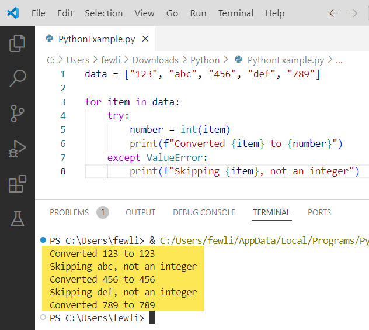Screen dimensions: 369x330
Task: Switch to the PORTS panel tab
Action: coord(319,212)
